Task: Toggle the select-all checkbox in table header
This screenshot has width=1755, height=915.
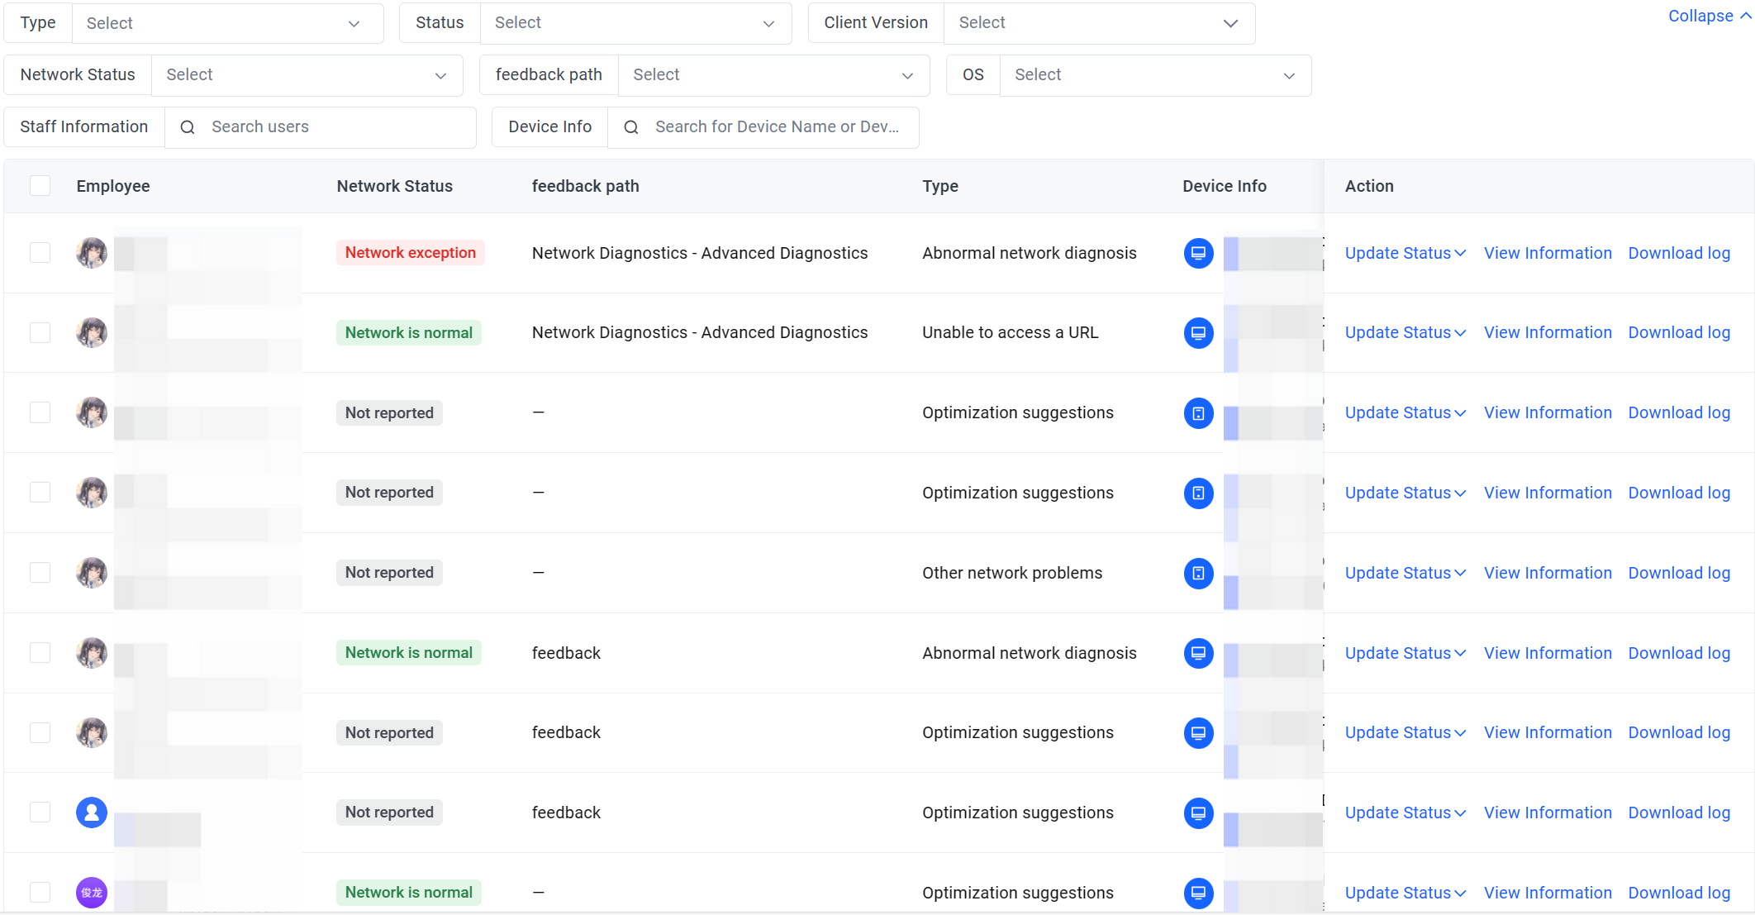Action: click(x=40, y=186)
